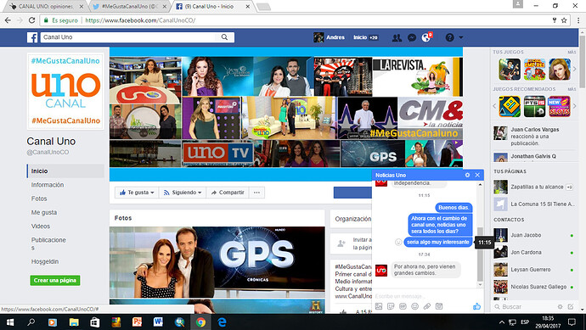Show hidden system tray icons

click(502, 322)
